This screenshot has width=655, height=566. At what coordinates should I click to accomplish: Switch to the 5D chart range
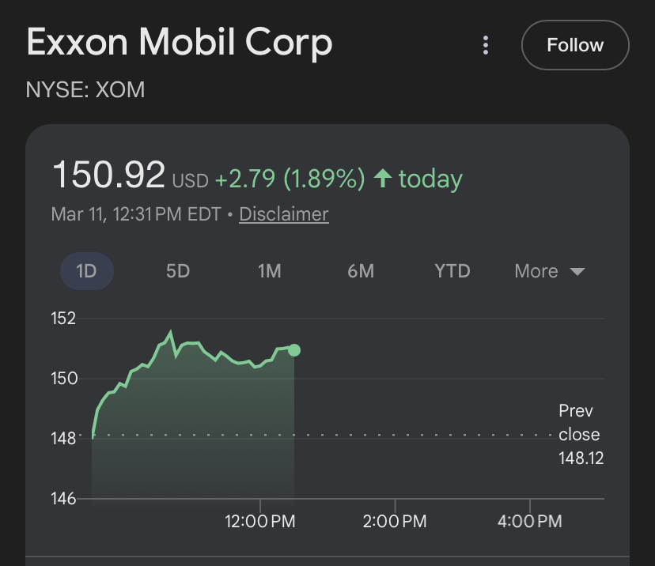tap(178, 271)
